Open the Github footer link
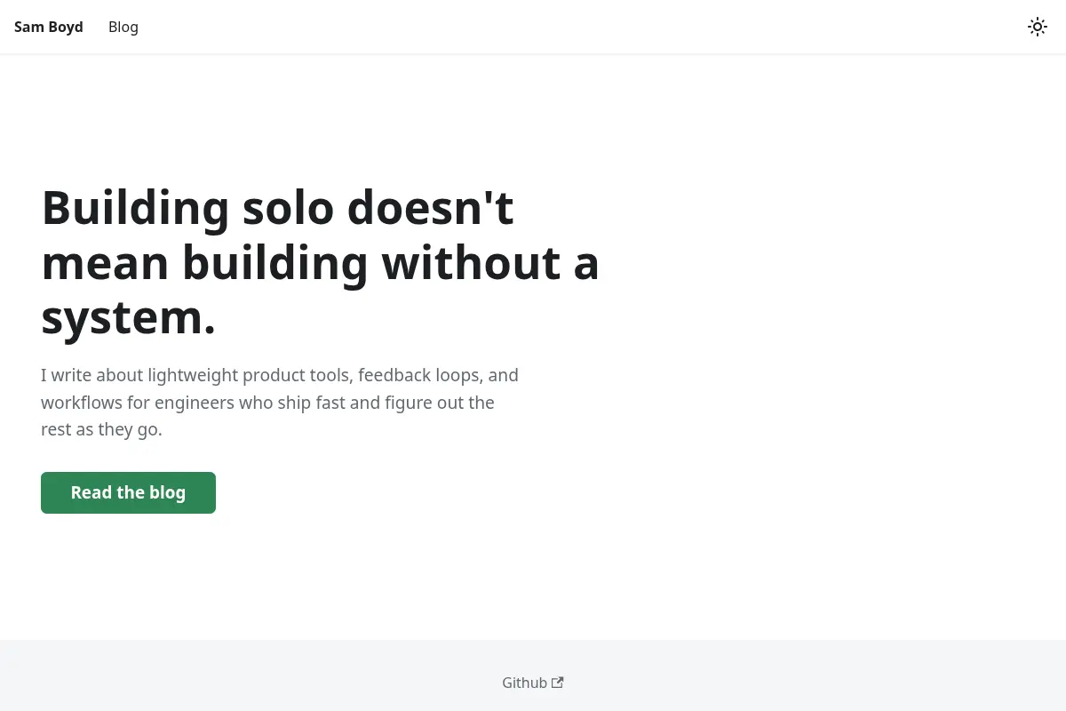1066x711 pixels. [533, 683]
